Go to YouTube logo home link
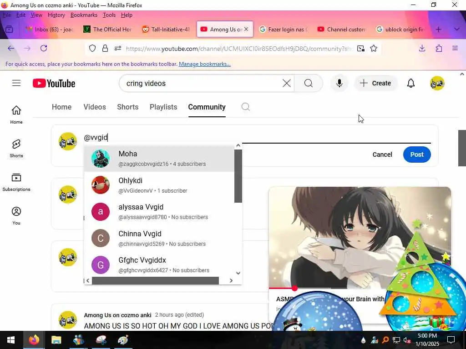The image size is (466, 349). tap(54, 84)
